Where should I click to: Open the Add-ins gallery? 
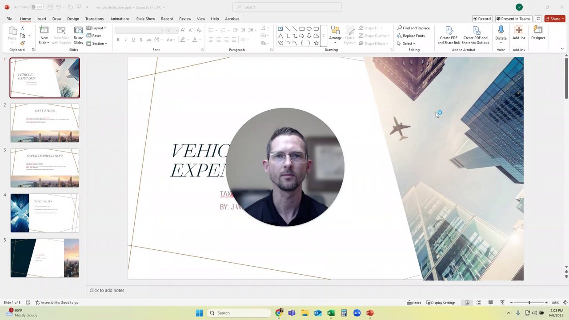(x=519, y=33)
